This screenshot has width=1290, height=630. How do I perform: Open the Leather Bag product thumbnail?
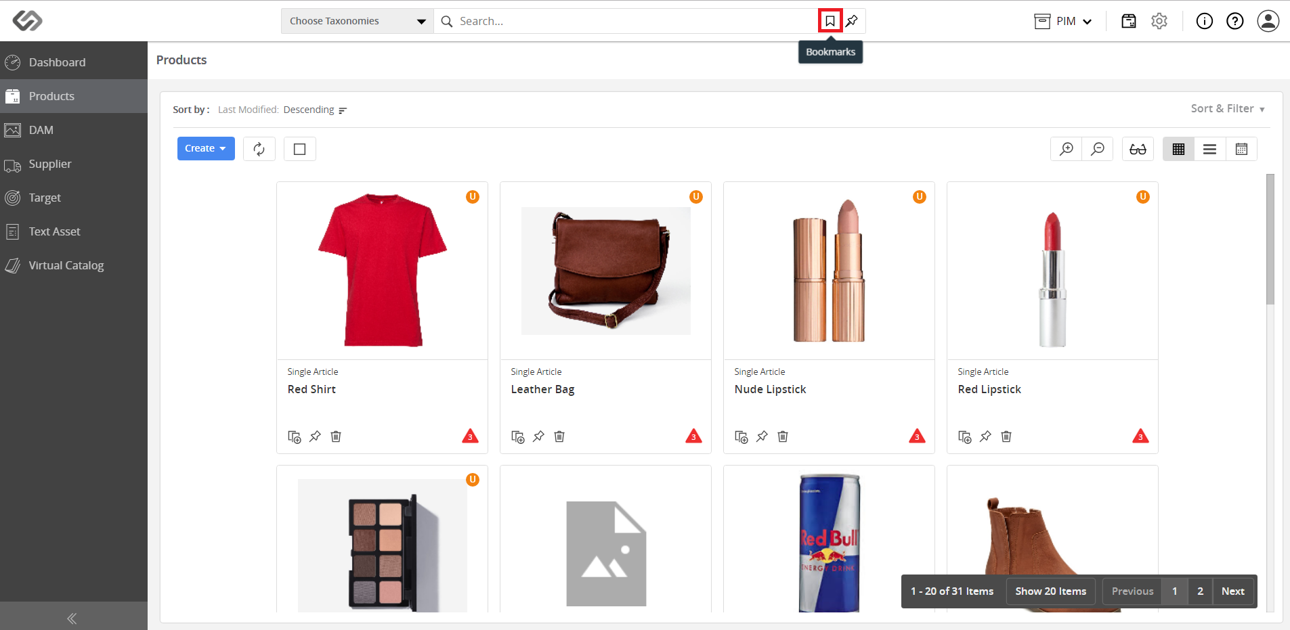pos(606,271)
